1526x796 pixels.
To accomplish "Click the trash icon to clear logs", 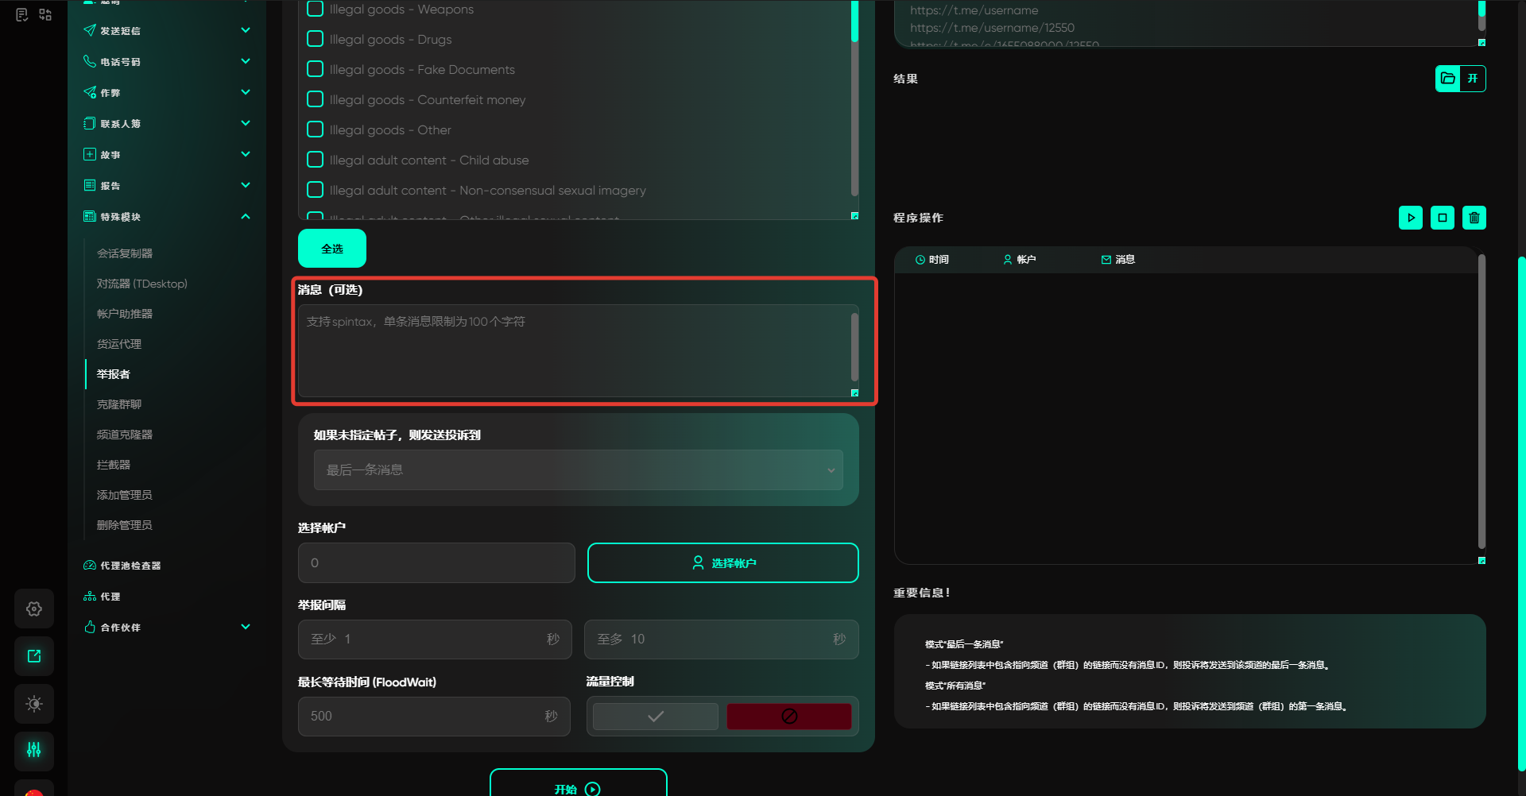I will tap(1474, 218).
